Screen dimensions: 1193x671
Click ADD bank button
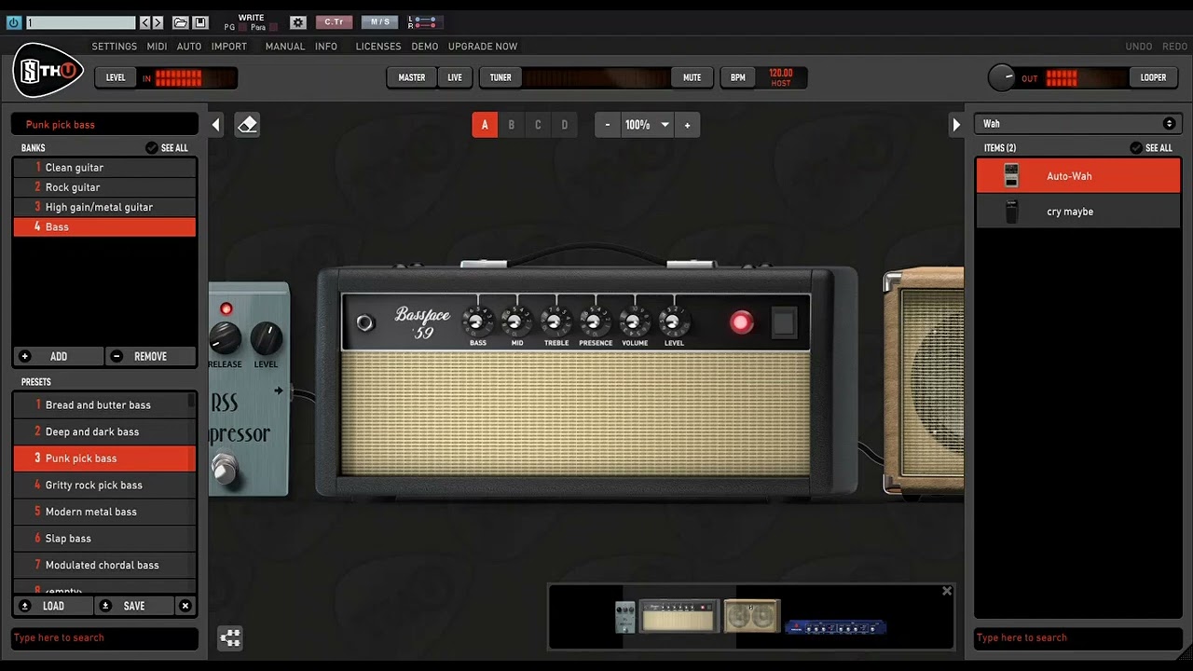[x=58, y=356]
